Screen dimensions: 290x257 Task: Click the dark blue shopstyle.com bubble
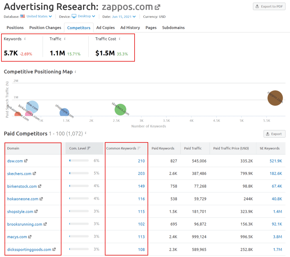click(64, 112)
